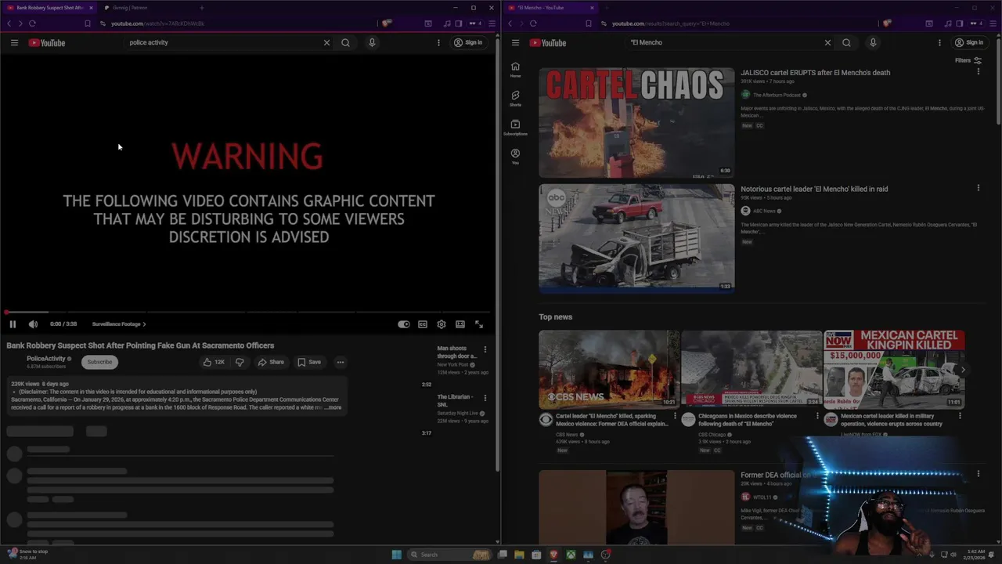Expand the Surveillance Footage chapter chevron
Viewport: 1002px width, 564px height.
click(144, 324)
